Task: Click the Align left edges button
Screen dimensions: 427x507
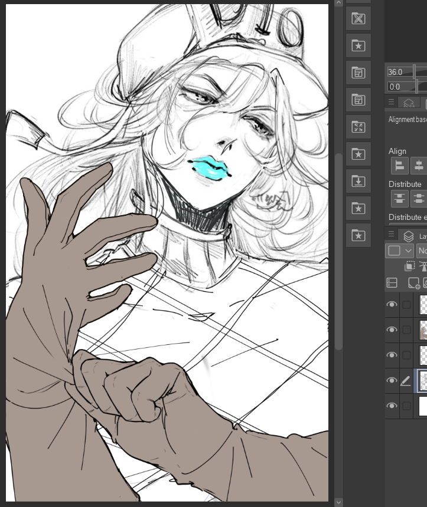Action: 399,166
